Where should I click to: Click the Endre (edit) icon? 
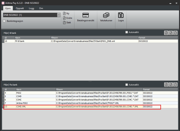(64, 18)
